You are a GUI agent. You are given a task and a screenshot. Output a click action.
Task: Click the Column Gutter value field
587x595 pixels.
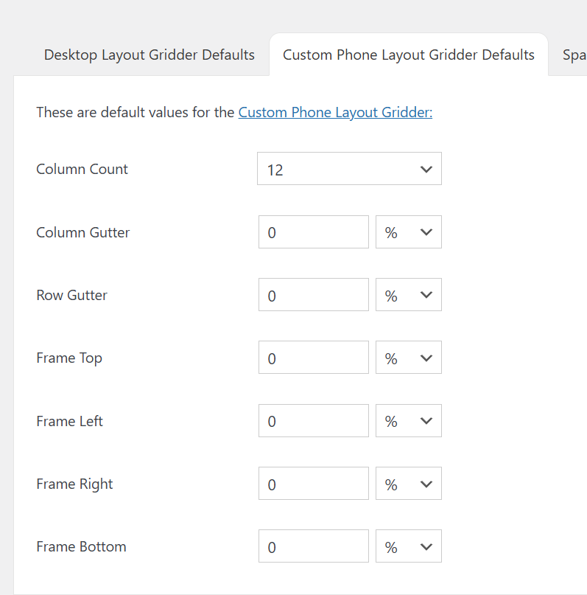point(314,232)
